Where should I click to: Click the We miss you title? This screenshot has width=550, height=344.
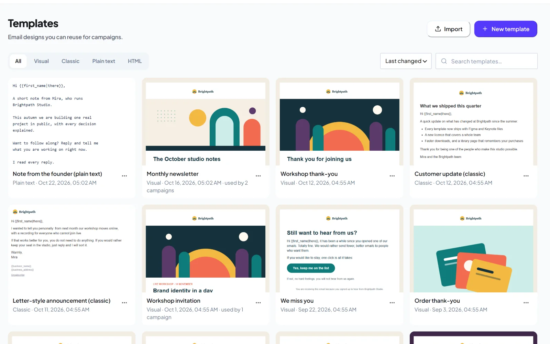click(297, 301)
